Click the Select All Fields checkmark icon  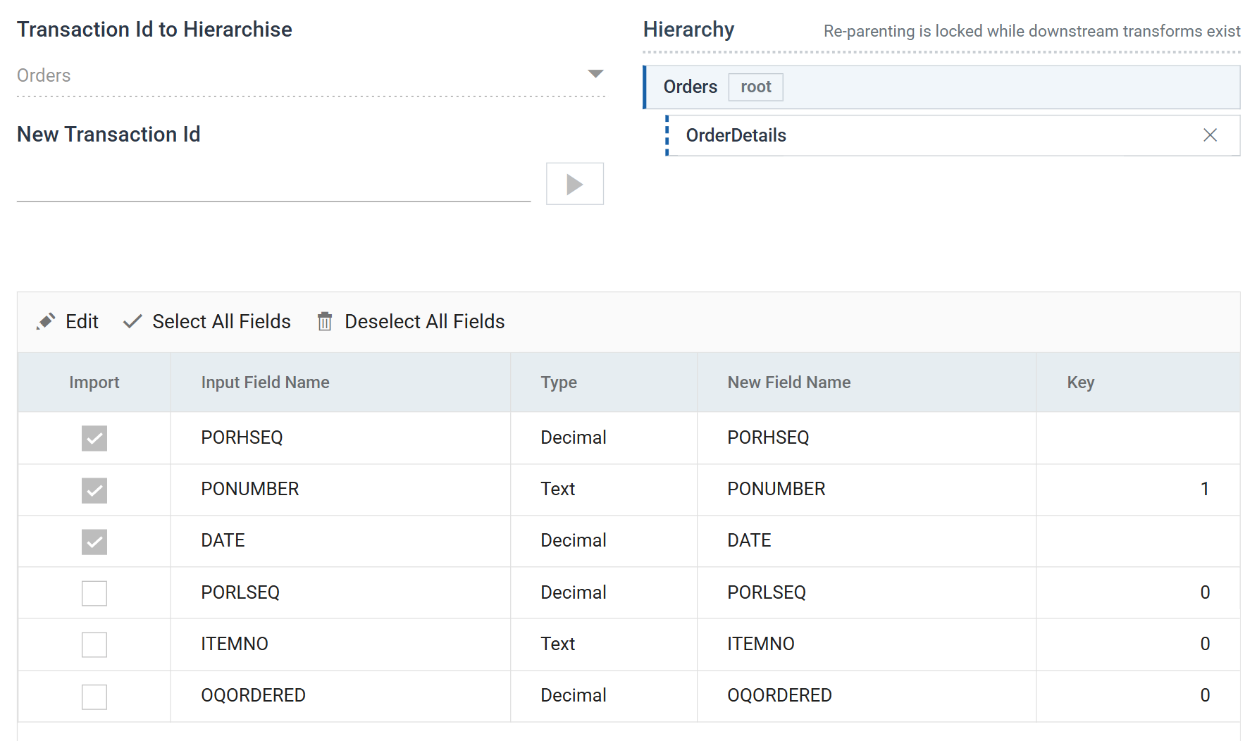(132, 322)
